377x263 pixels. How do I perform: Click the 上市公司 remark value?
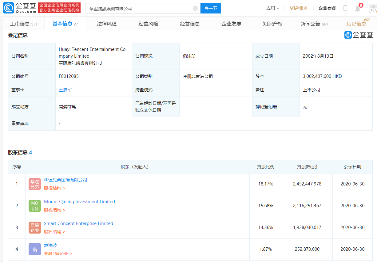pyautogui.click(x=312, y=90)
